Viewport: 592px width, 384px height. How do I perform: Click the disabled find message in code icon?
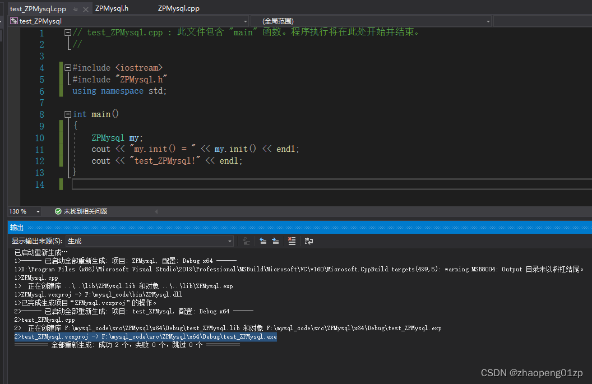[246, 241]
